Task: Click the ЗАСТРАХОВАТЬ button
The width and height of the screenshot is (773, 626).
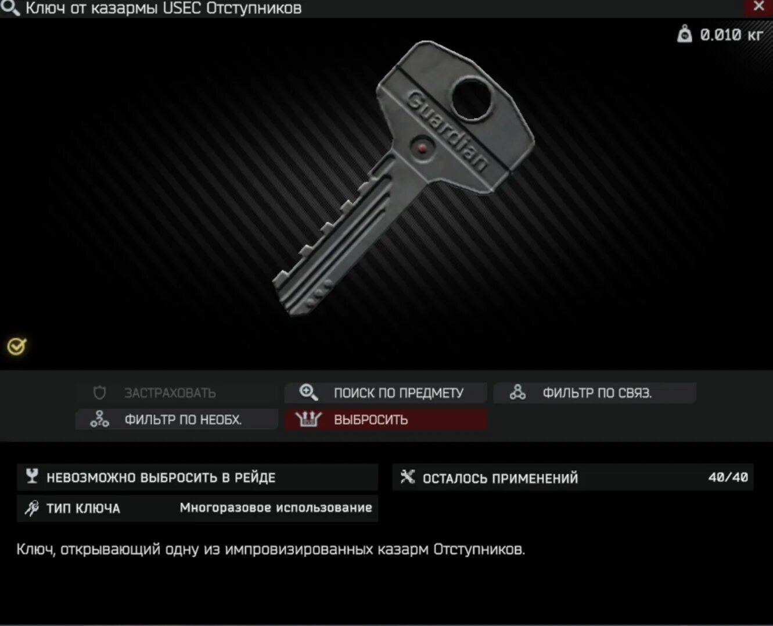Action: tap(177, 393)
